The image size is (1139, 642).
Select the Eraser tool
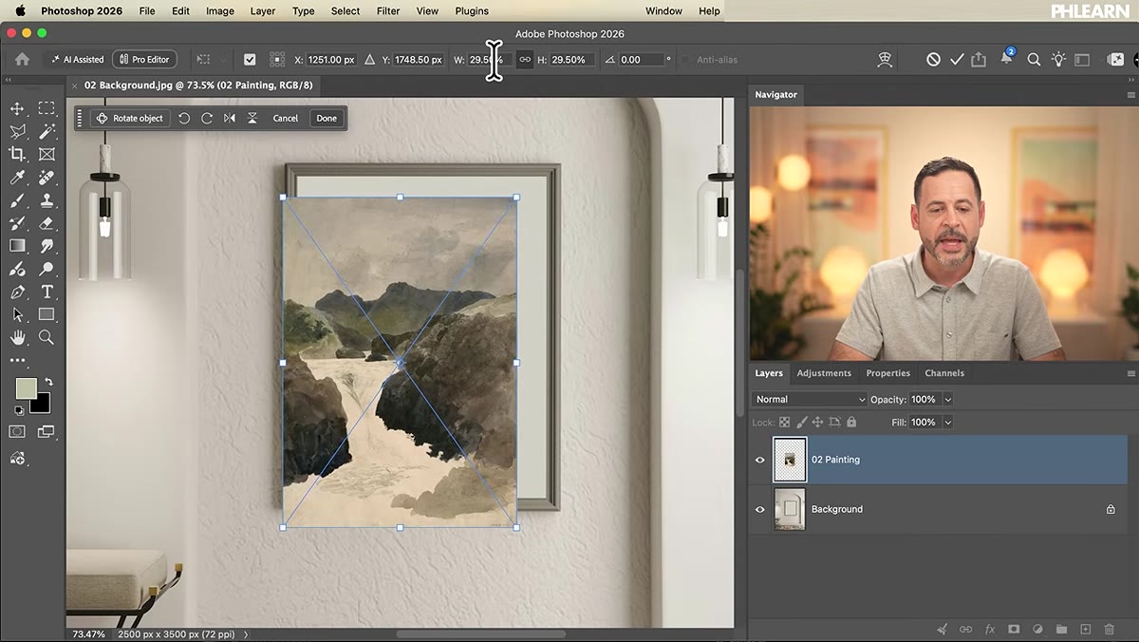(47, 223)
